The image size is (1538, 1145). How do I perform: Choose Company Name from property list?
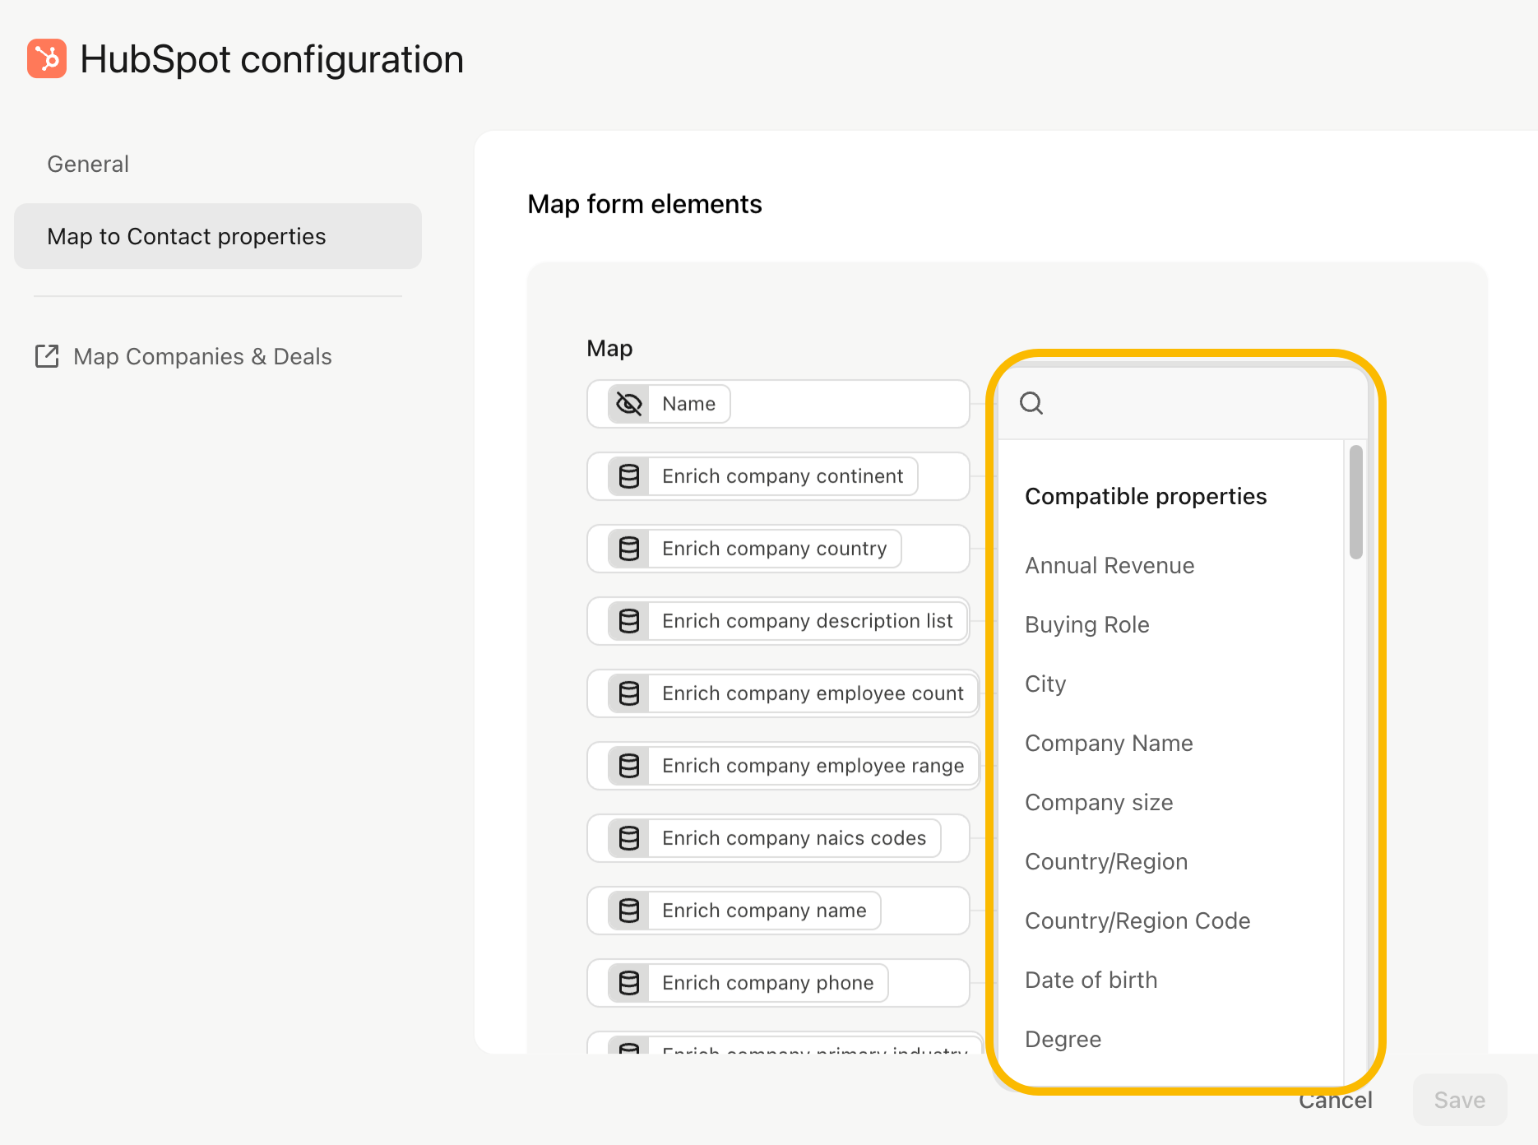(x=1109, y=744)
